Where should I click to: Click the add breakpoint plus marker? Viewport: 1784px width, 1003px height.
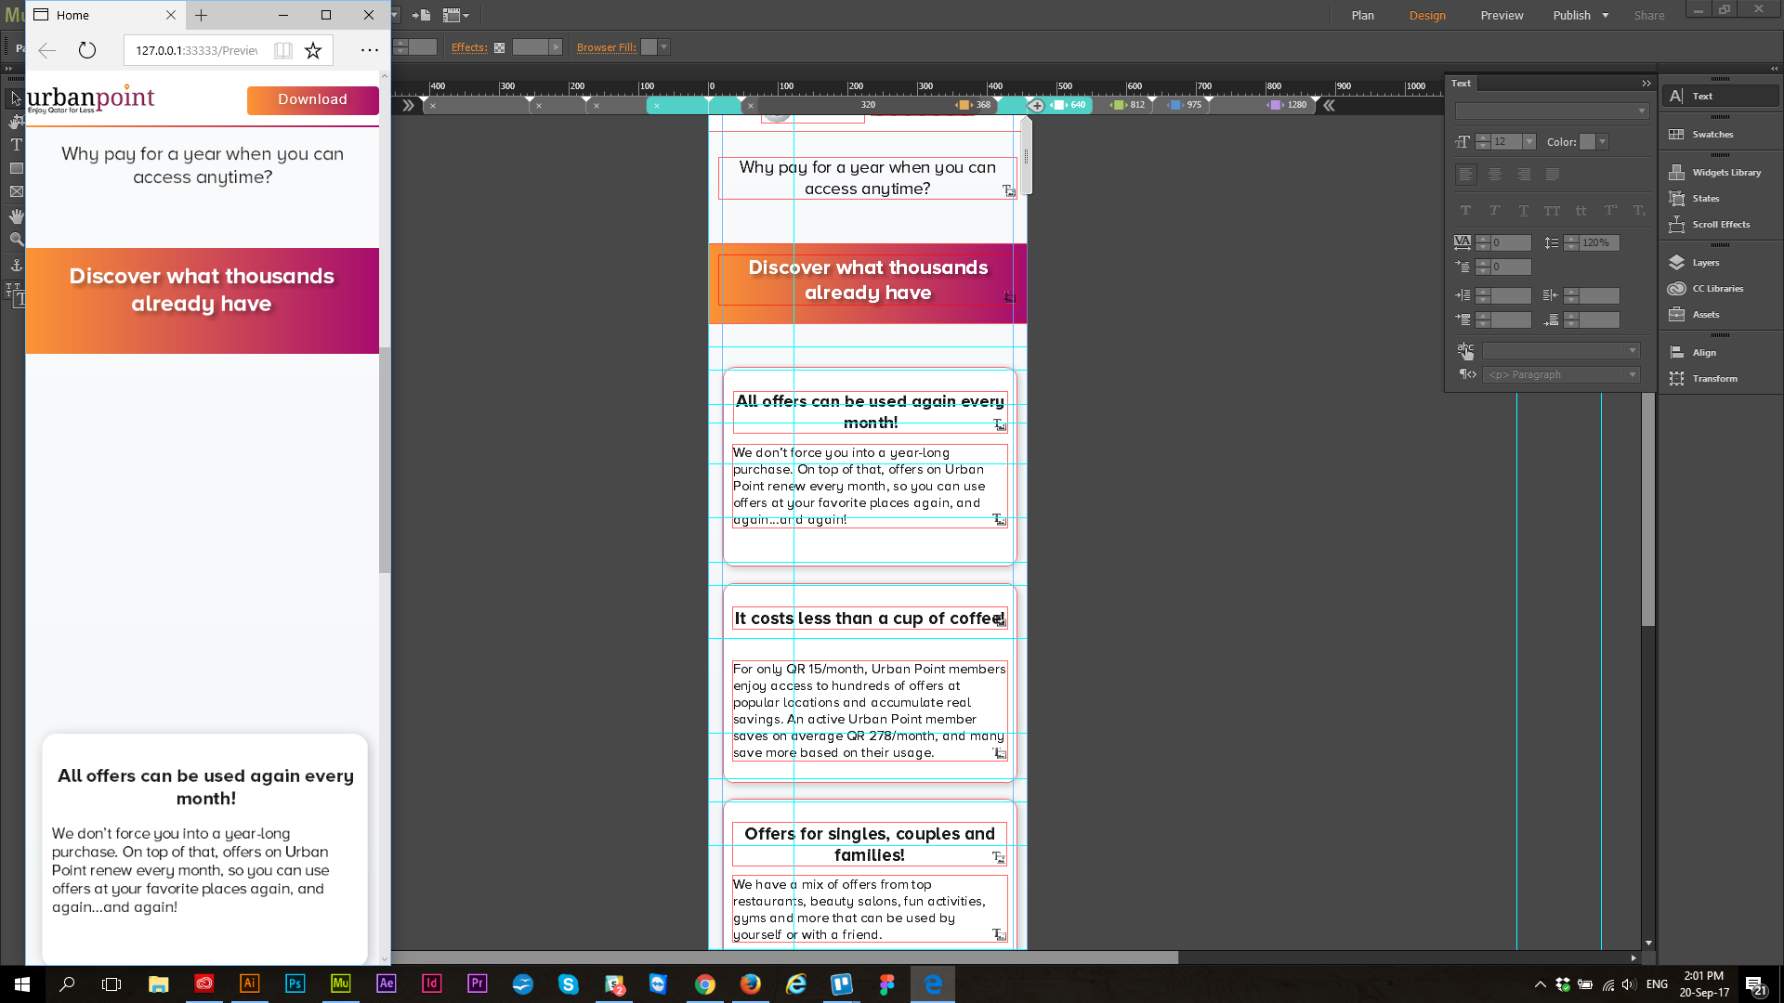point(1036,105)
